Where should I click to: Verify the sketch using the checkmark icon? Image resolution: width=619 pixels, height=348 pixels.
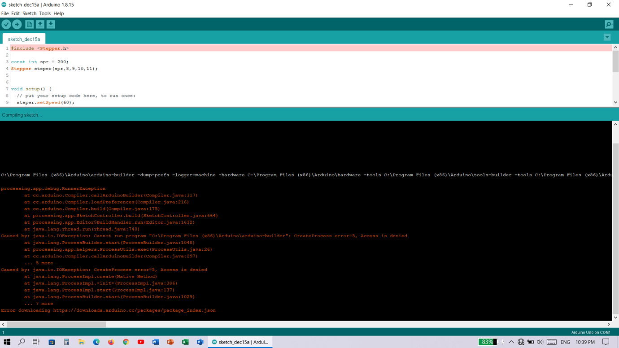point(6,24)
